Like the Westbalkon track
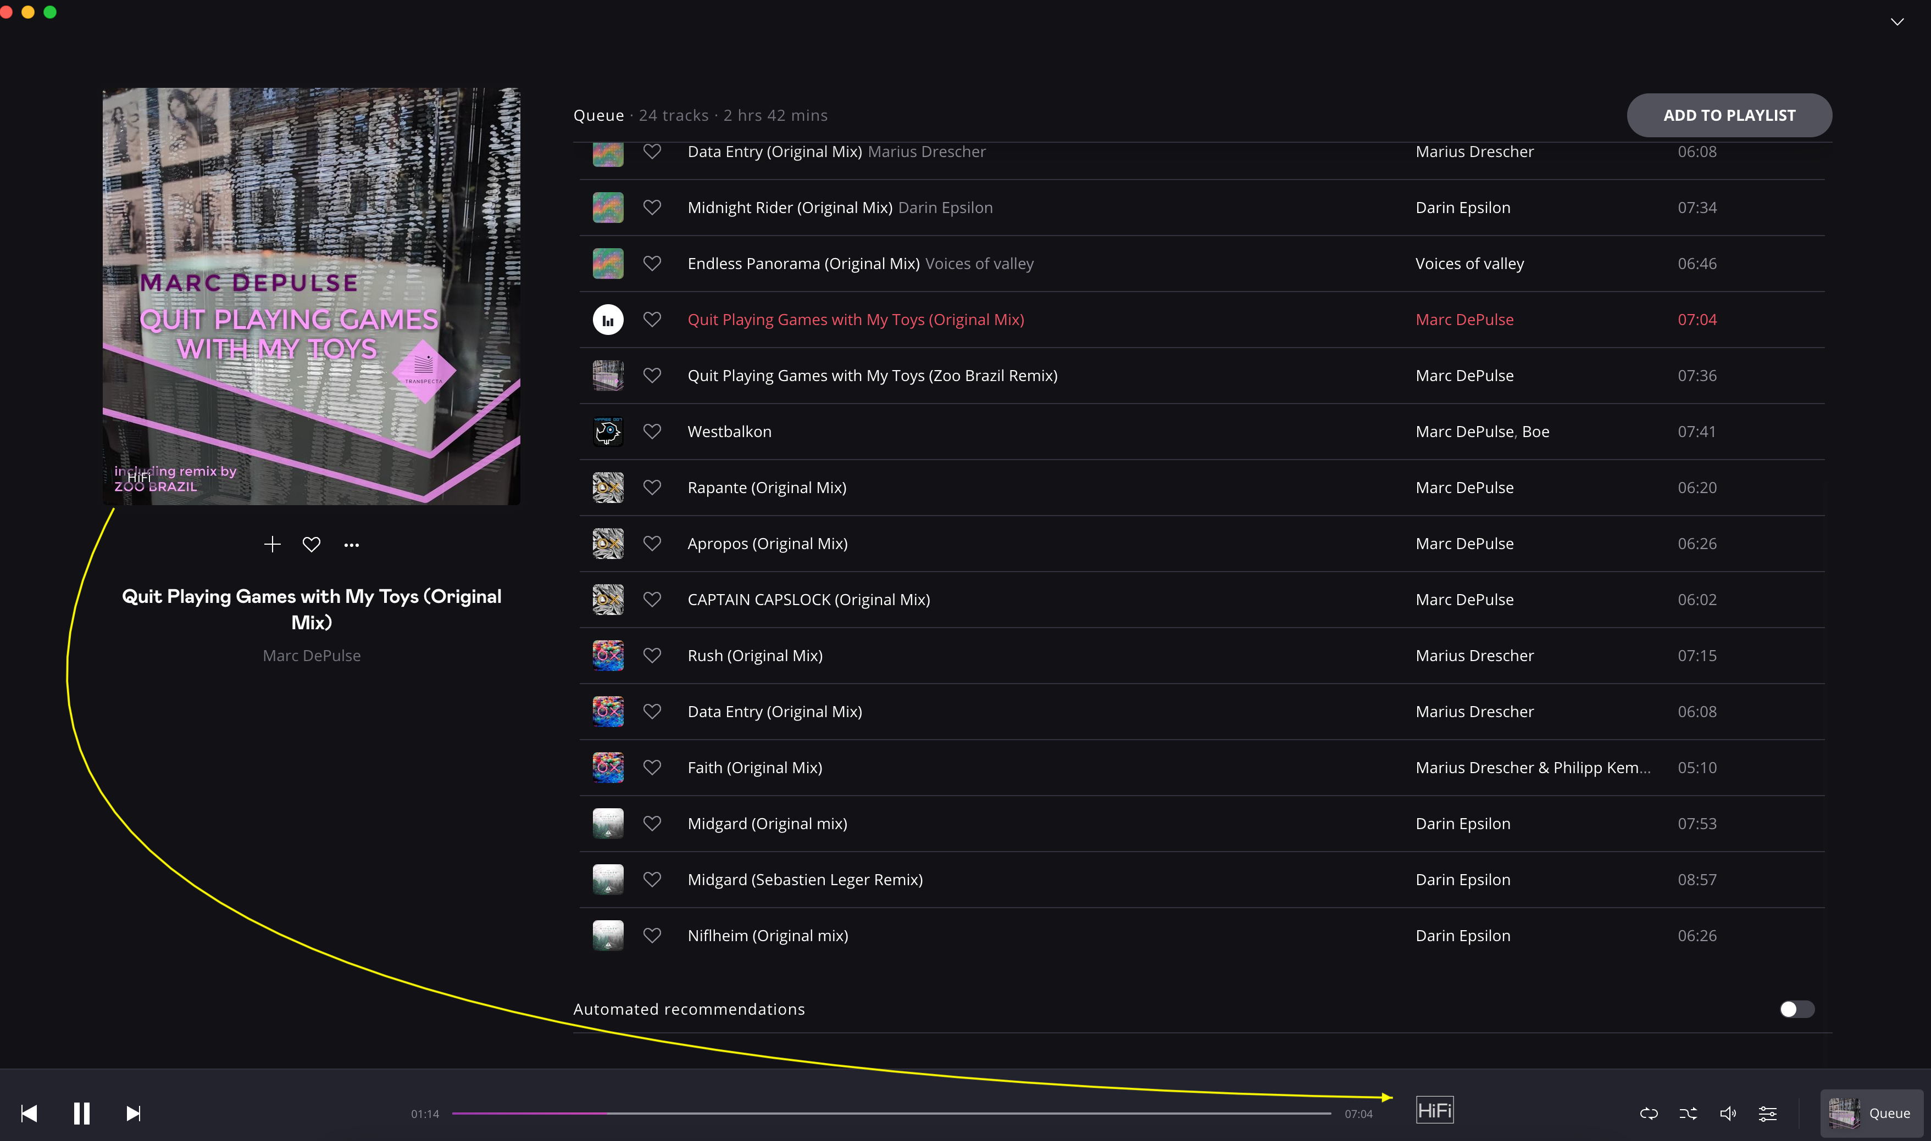The height and width of the screenshot is (1141, 1931). click(652, 432)
